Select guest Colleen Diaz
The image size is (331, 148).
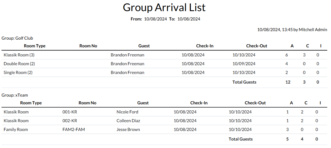pos(128,121)
